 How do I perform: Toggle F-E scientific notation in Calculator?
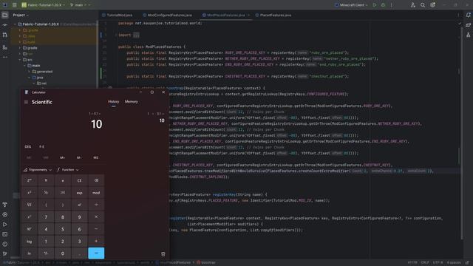[41, 146]
